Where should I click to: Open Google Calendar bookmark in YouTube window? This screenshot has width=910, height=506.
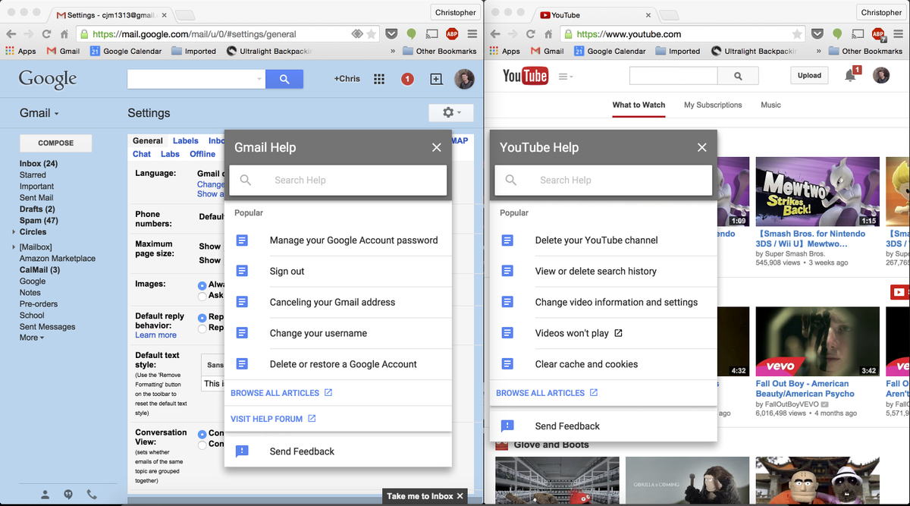tap(609, 52)
